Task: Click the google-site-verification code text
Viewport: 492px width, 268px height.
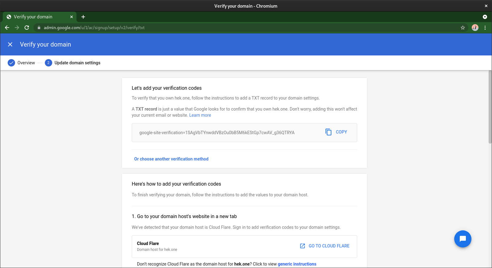Action: coord(217,133)
